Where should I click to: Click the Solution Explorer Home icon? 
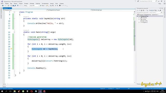[141, 10]
